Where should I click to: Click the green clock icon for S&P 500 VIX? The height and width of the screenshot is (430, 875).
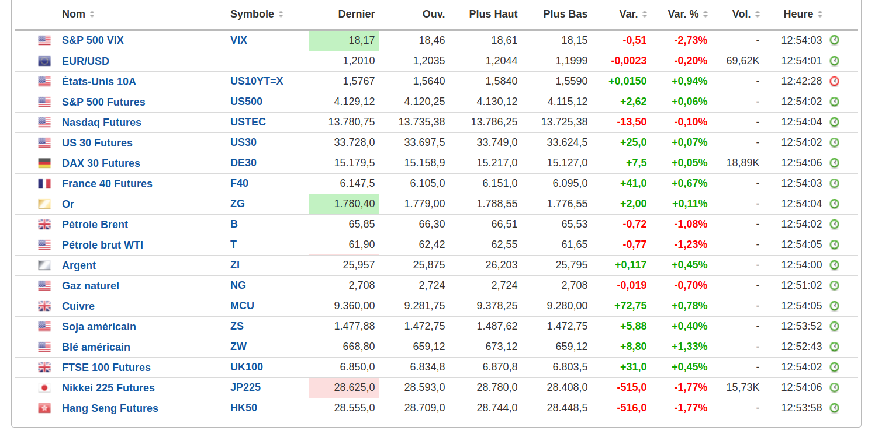(x=834, y=40)
